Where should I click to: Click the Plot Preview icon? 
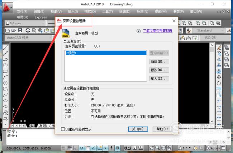pos(34,30)
